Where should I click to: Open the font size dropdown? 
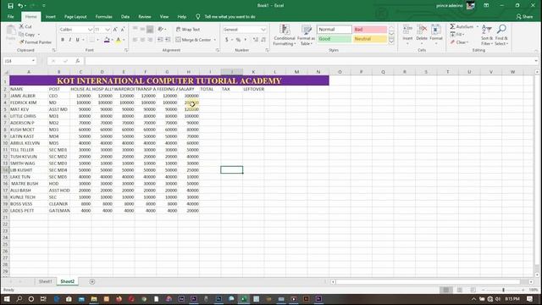108,30
